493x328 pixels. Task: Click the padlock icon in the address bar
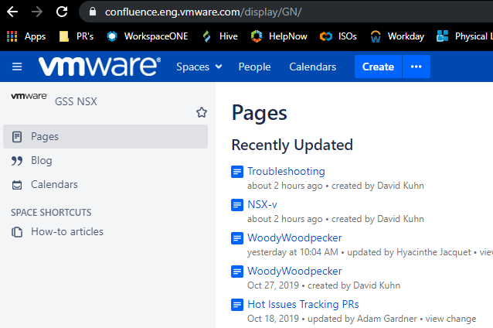point(93,12)
